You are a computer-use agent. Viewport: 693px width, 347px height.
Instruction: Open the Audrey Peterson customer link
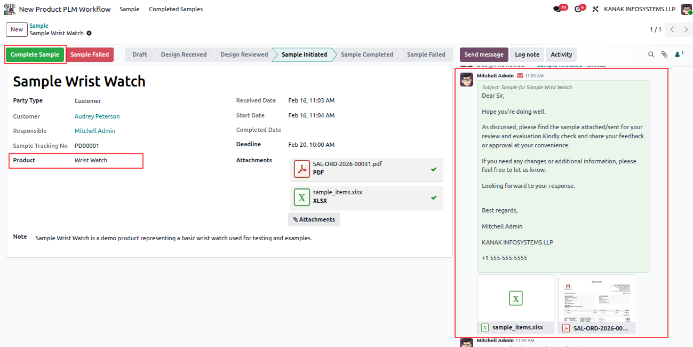point(97,116)
